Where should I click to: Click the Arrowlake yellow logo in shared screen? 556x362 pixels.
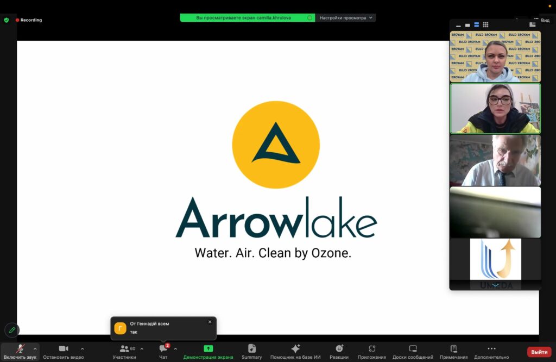point(276,145)
